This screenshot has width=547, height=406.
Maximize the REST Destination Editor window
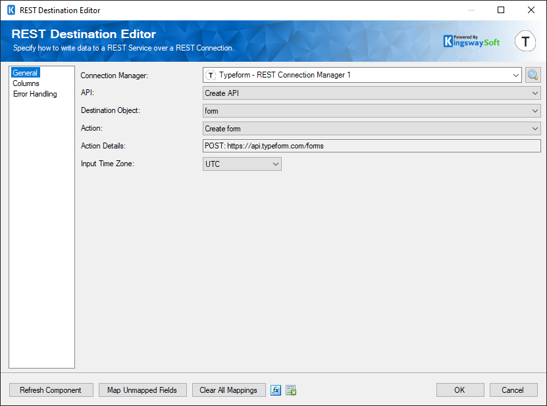coord(501,10)
